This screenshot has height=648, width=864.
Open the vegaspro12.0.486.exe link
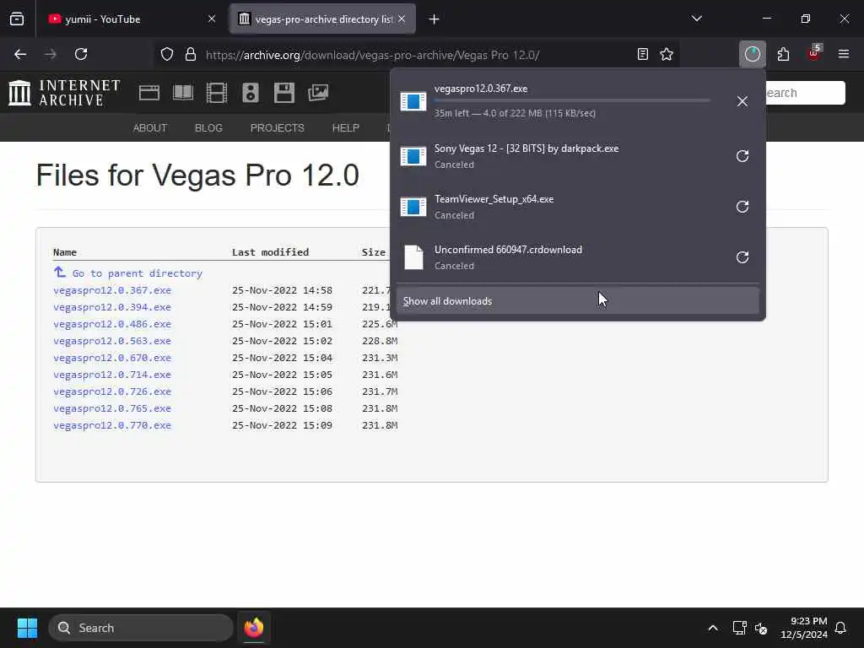pyautogui.click(x=112, y=324)
